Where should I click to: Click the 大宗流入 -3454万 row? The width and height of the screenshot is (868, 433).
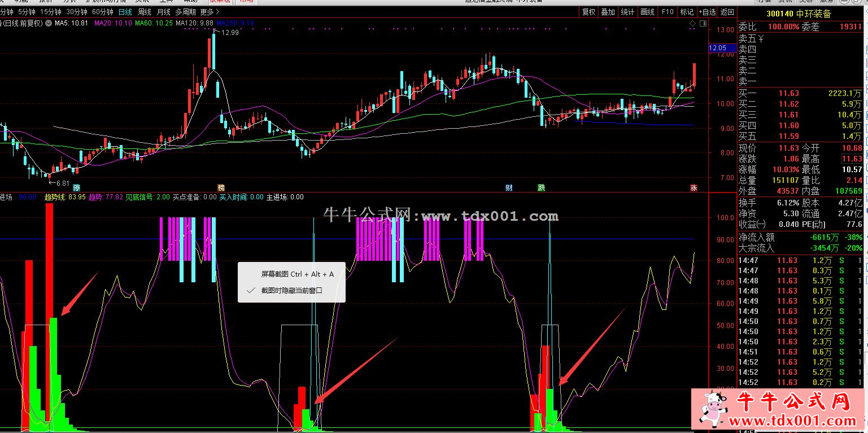(801, 248)
